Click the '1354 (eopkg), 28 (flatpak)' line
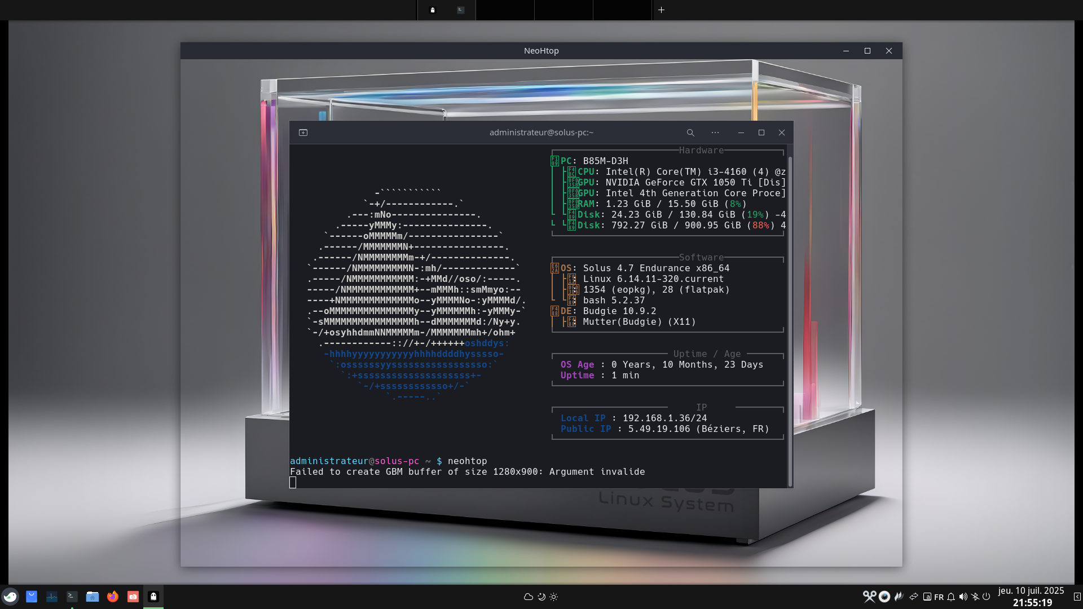The width and height of the screenshot is (1083, 609). [x=649, y=290]
